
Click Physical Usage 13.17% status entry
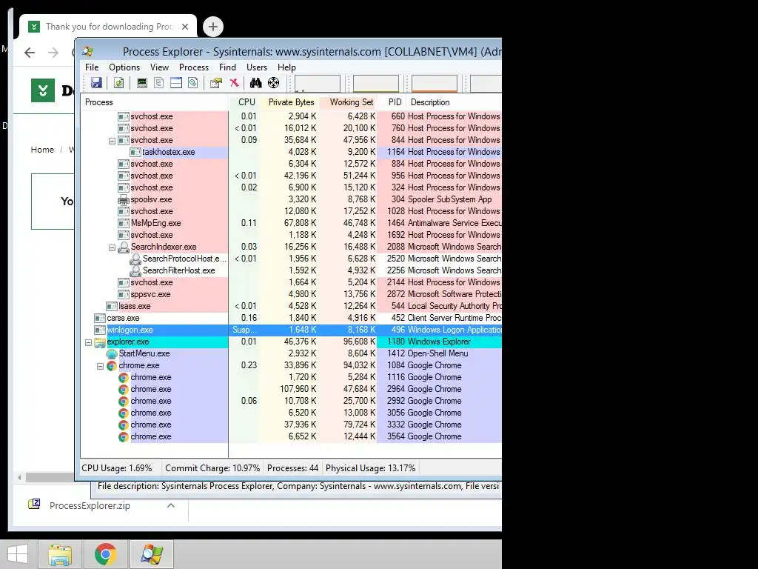(370, 468)
